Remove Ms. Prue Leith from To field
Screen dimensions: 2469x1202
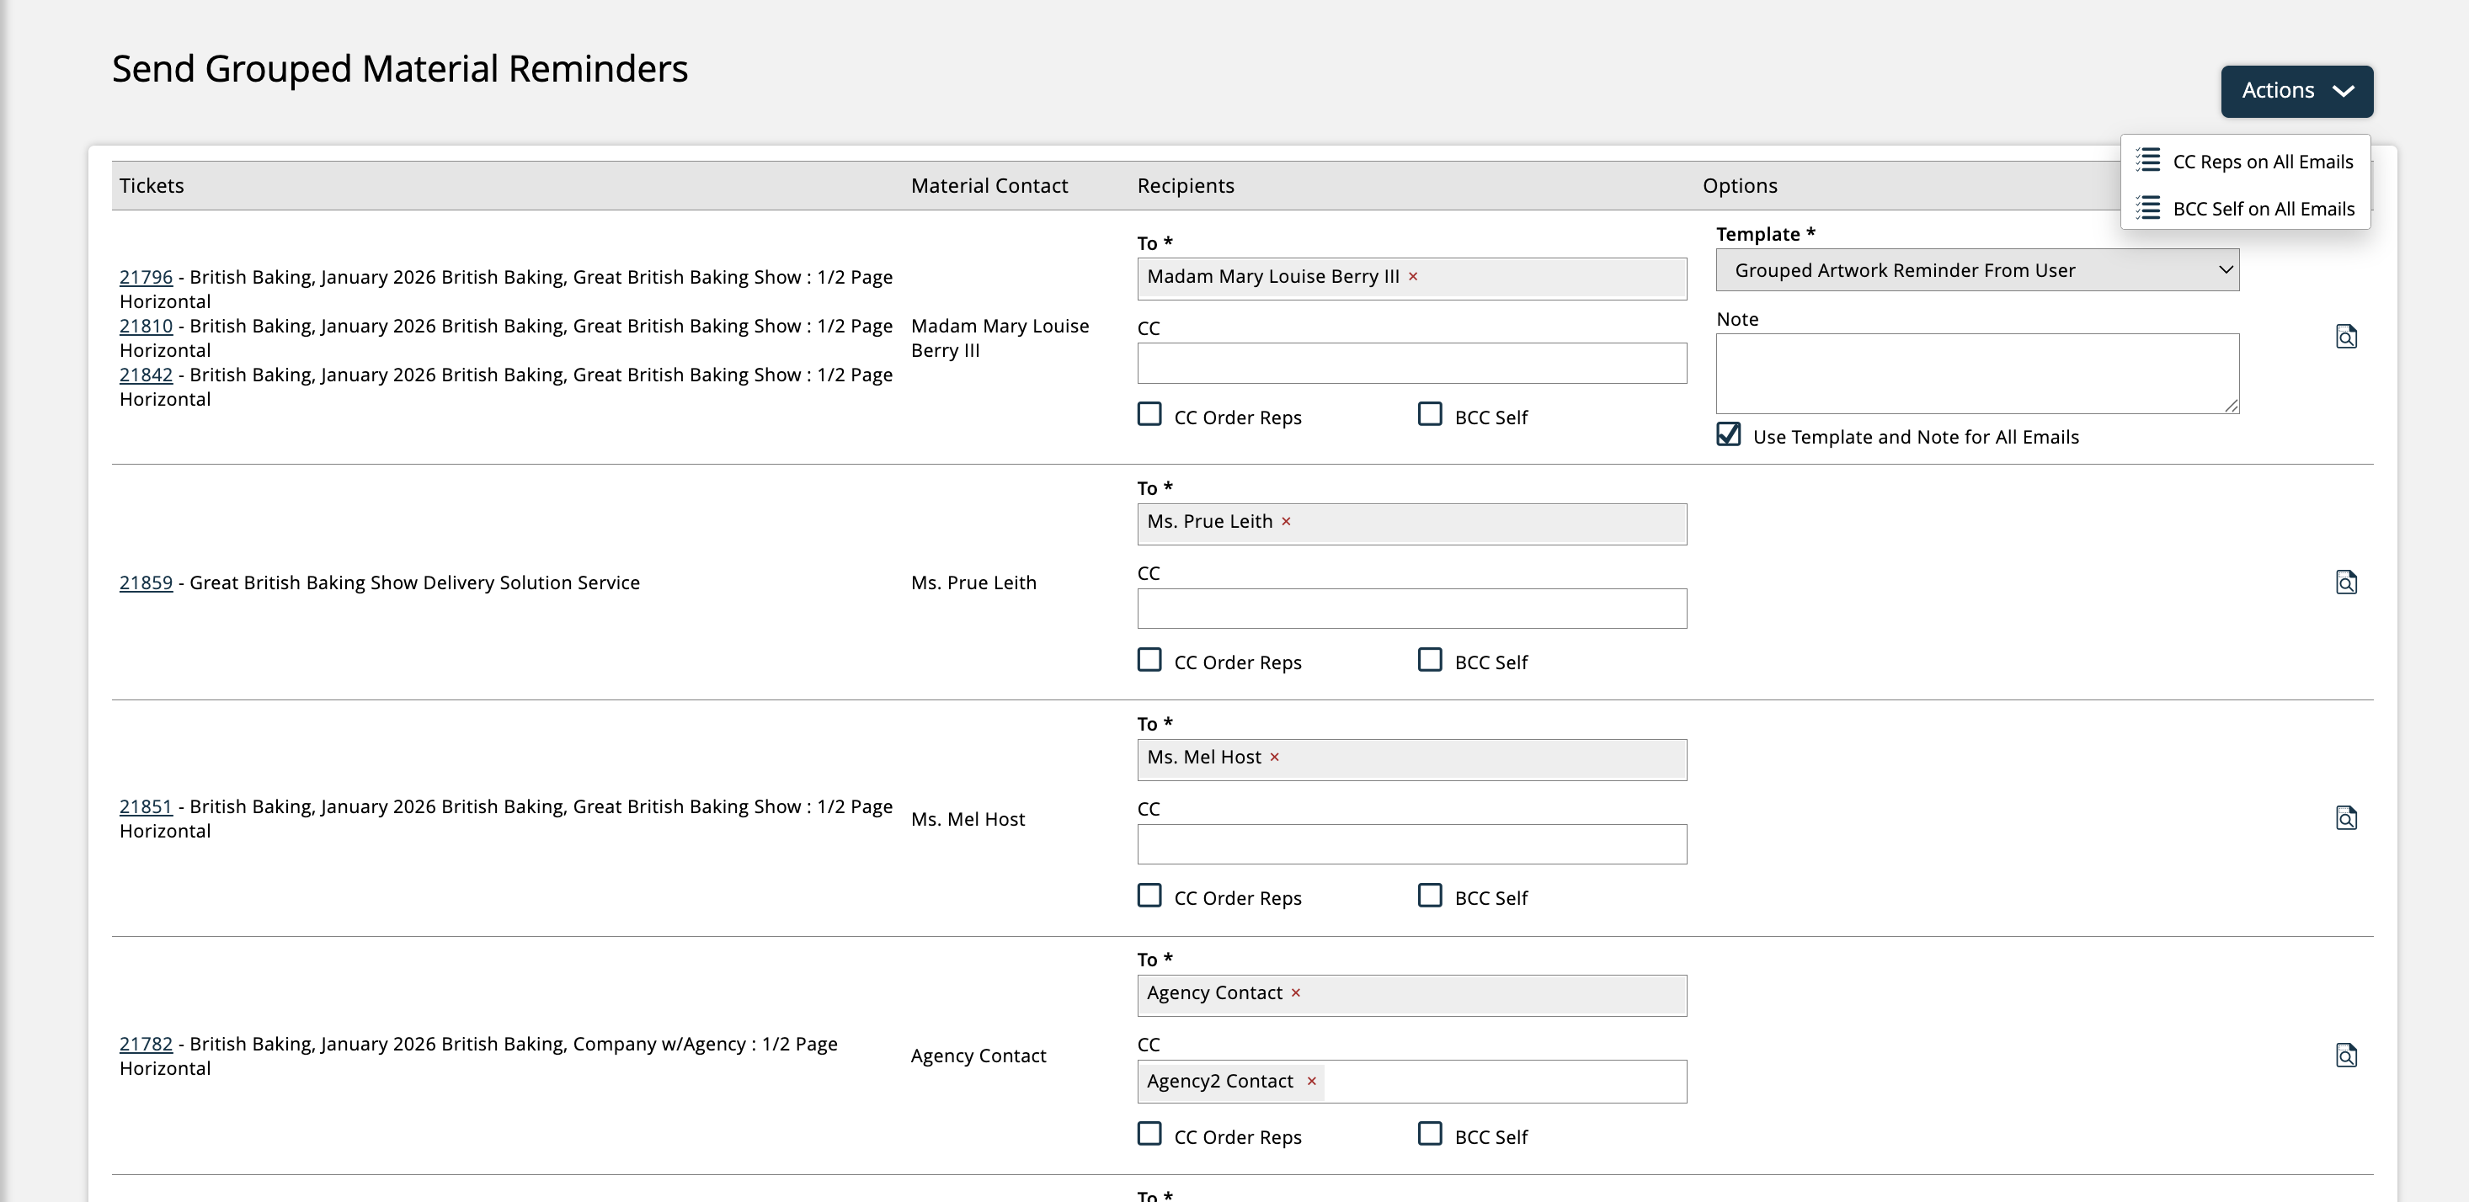(1286, 522)
